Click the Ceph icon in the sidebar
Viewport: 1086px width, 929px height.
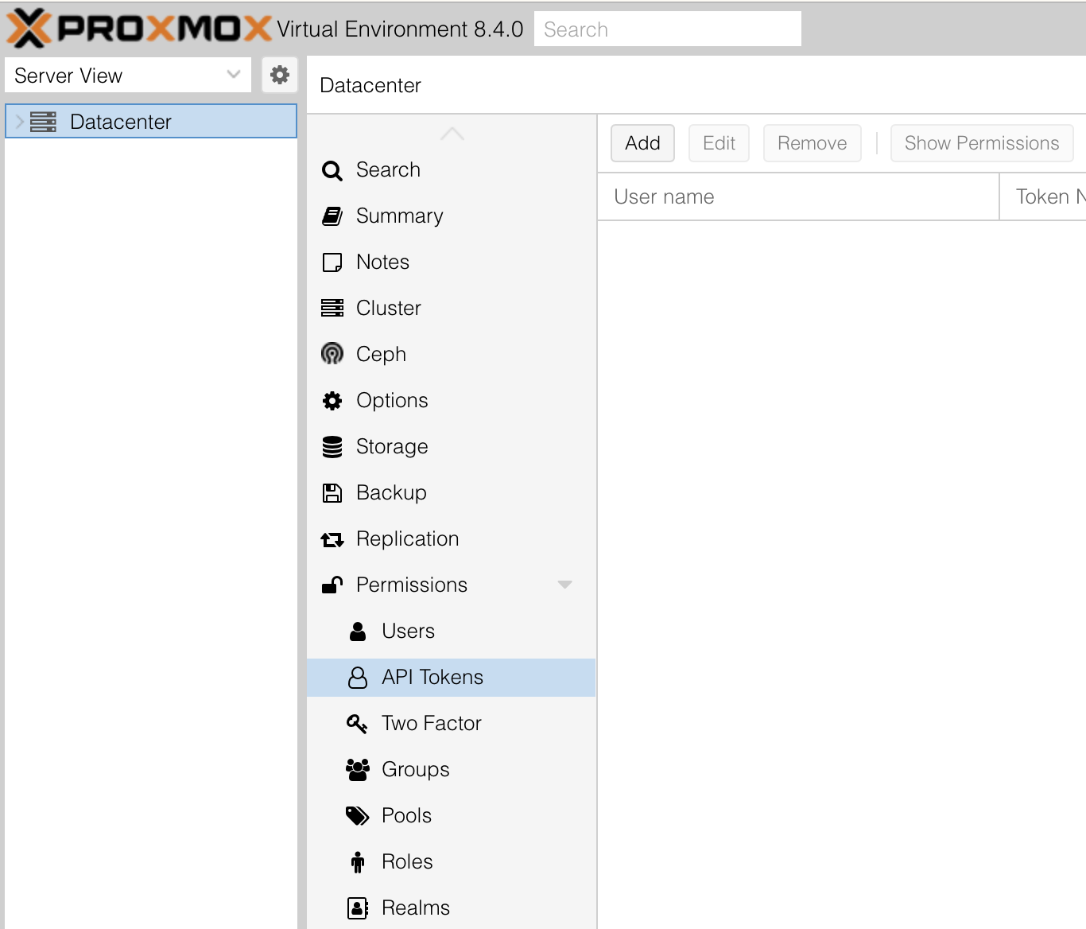(332, 354)
